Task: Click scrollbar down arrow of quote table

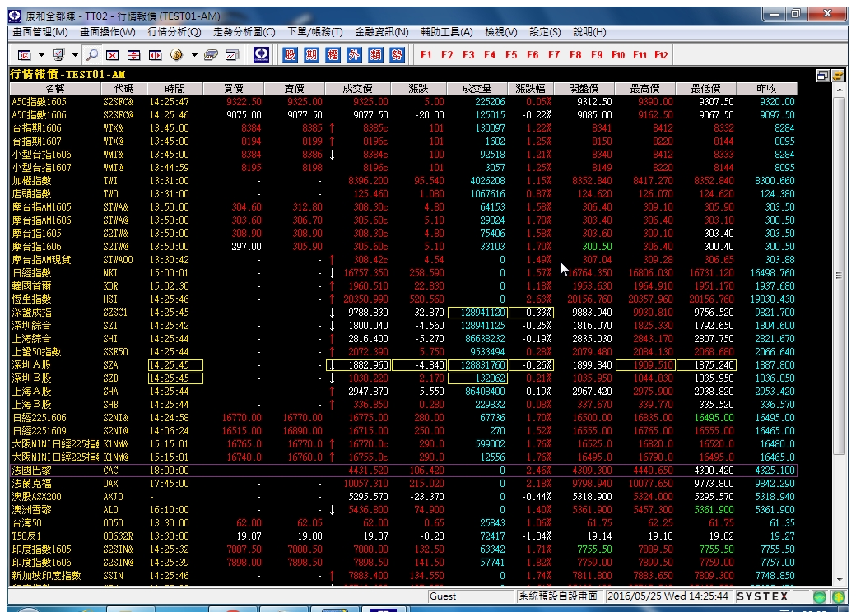Action: pos(840,581)
